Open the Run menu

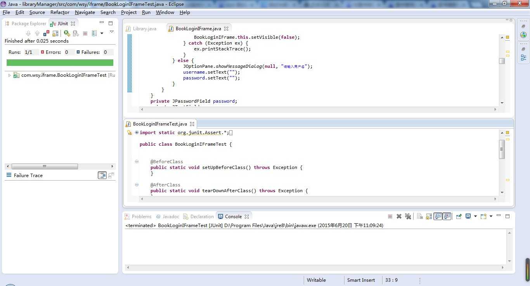(146, 12)
